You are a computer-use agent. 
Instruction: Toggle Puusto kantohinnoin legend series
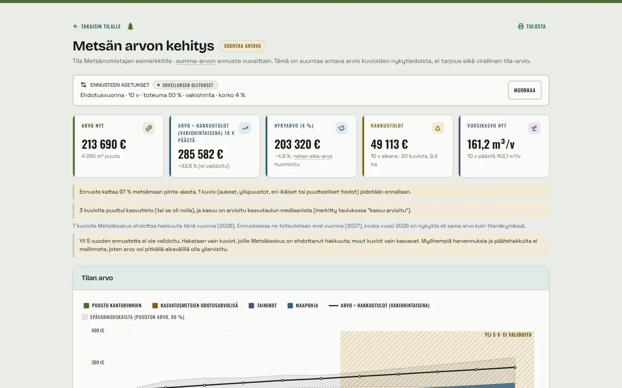(x=112, y=306)
